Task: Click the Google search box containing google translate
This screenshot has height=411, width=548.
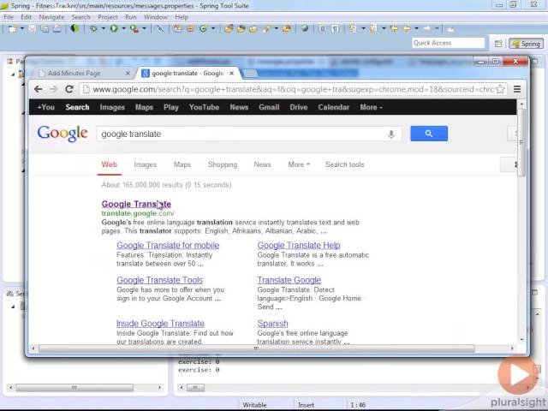Action: click(249, 134)
